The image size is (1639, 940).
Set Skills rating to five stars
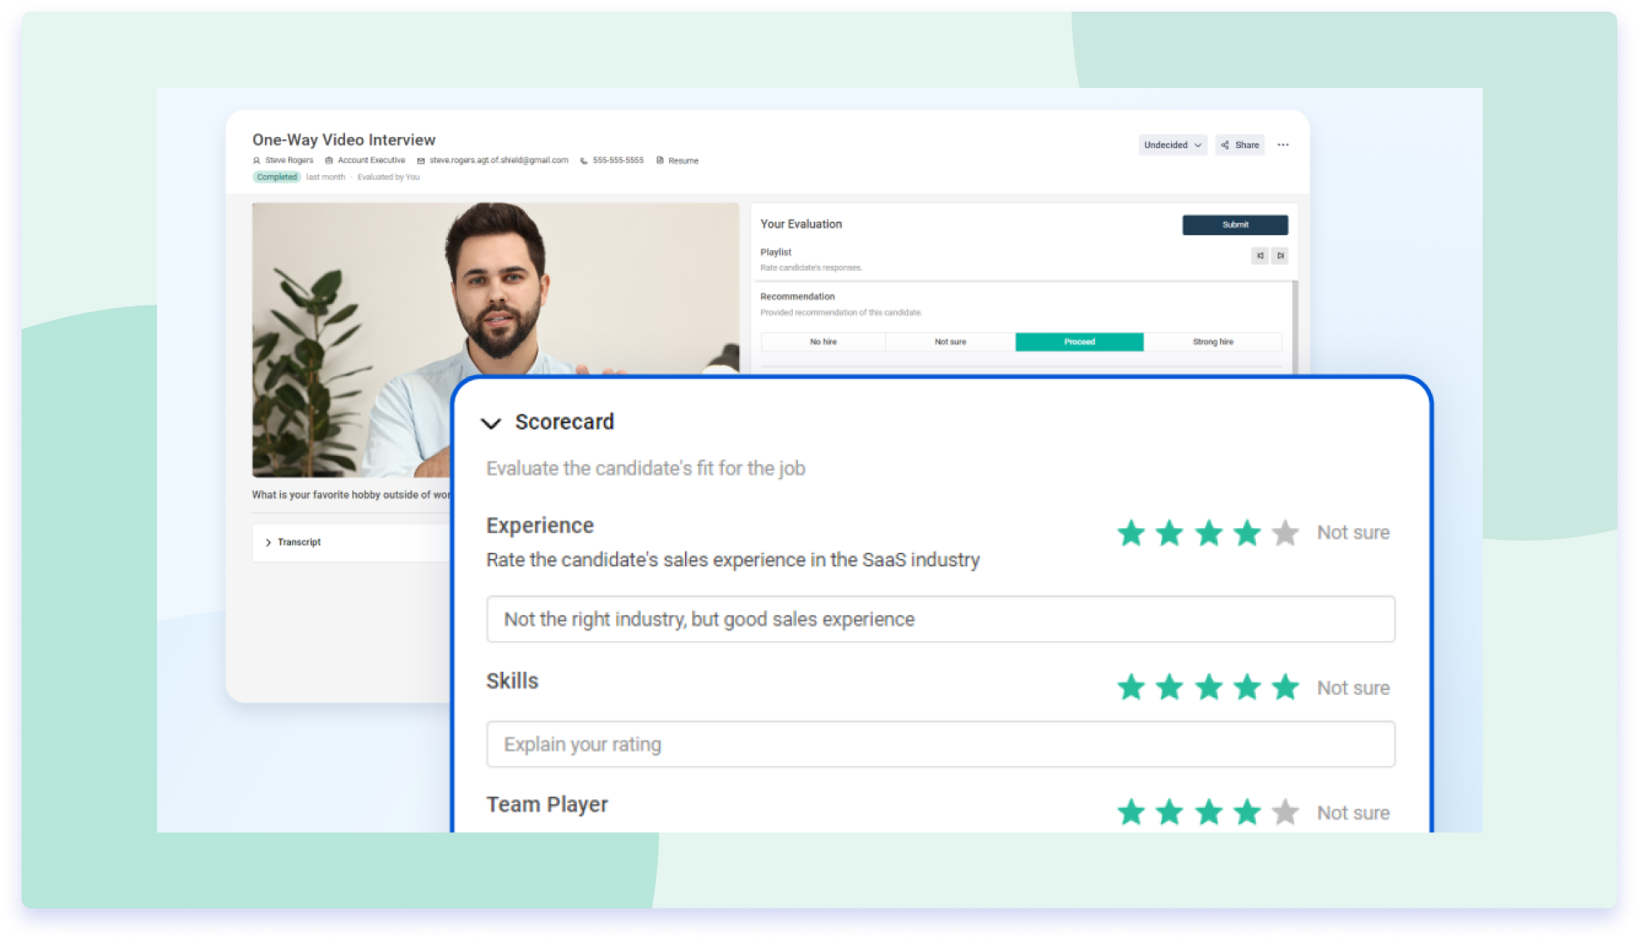1286,688
